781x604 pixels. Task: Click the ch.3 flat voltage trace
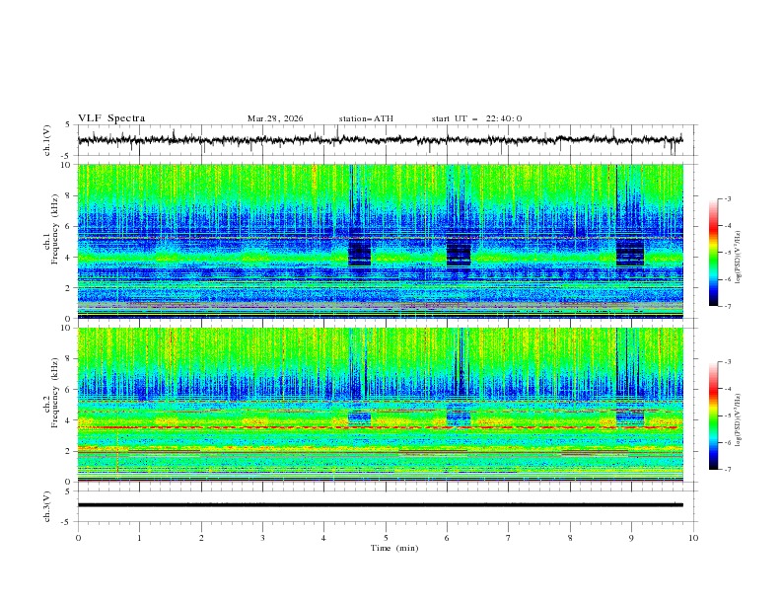coord(381,505)
